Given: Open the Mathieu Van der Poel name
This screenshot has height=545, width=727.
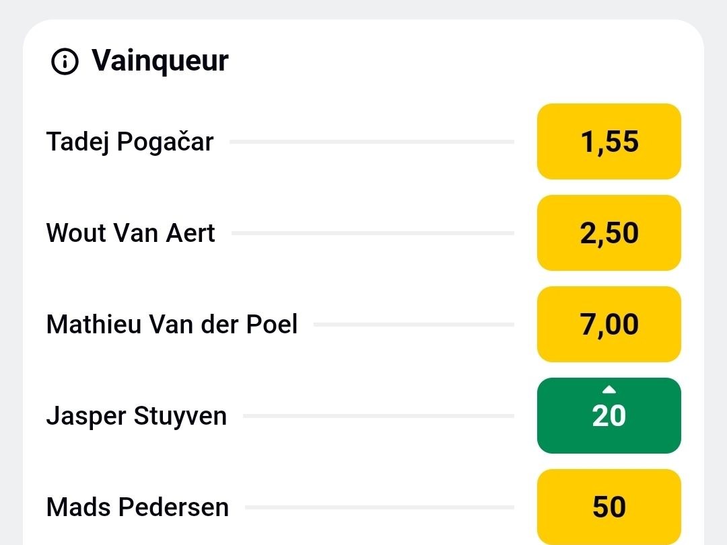Looking at the screenshot, I should click(x=172, y=325).
